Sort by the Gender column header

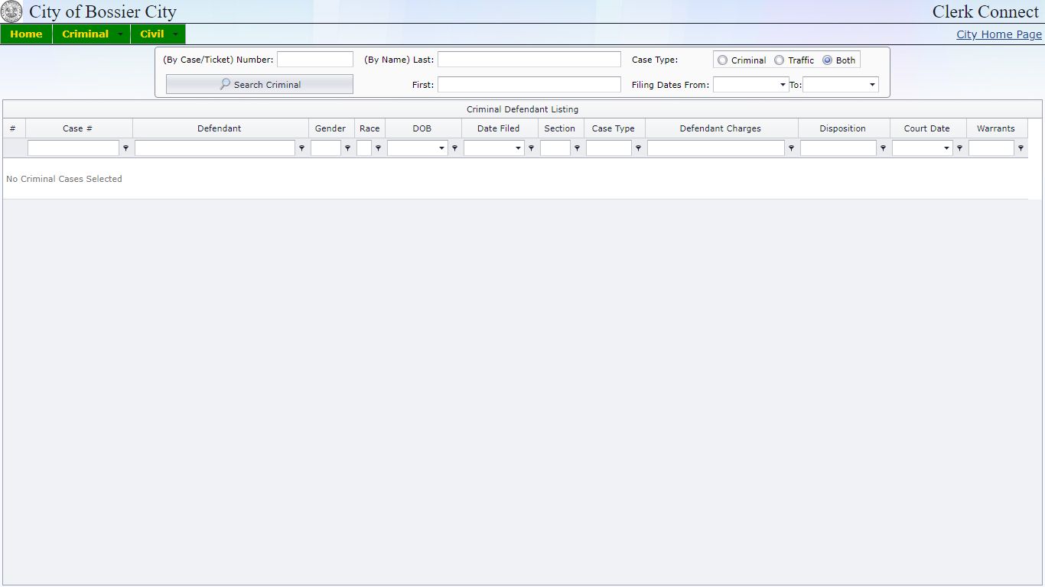[330, 128]
